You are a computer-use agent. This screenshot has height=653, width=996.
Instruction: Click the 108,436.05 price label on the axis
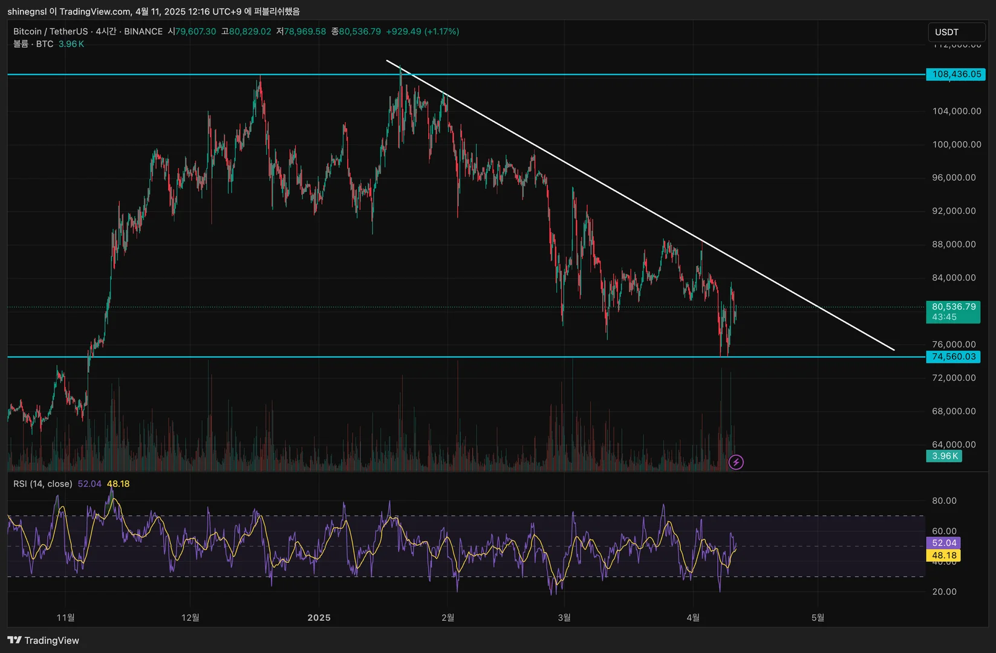(x=956, y=74)
